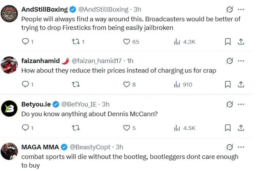Screen dimensions: 277x171
Task: Open MAGA MMA's profile name link
Action: pyautogui.click(x=40, y=147)
